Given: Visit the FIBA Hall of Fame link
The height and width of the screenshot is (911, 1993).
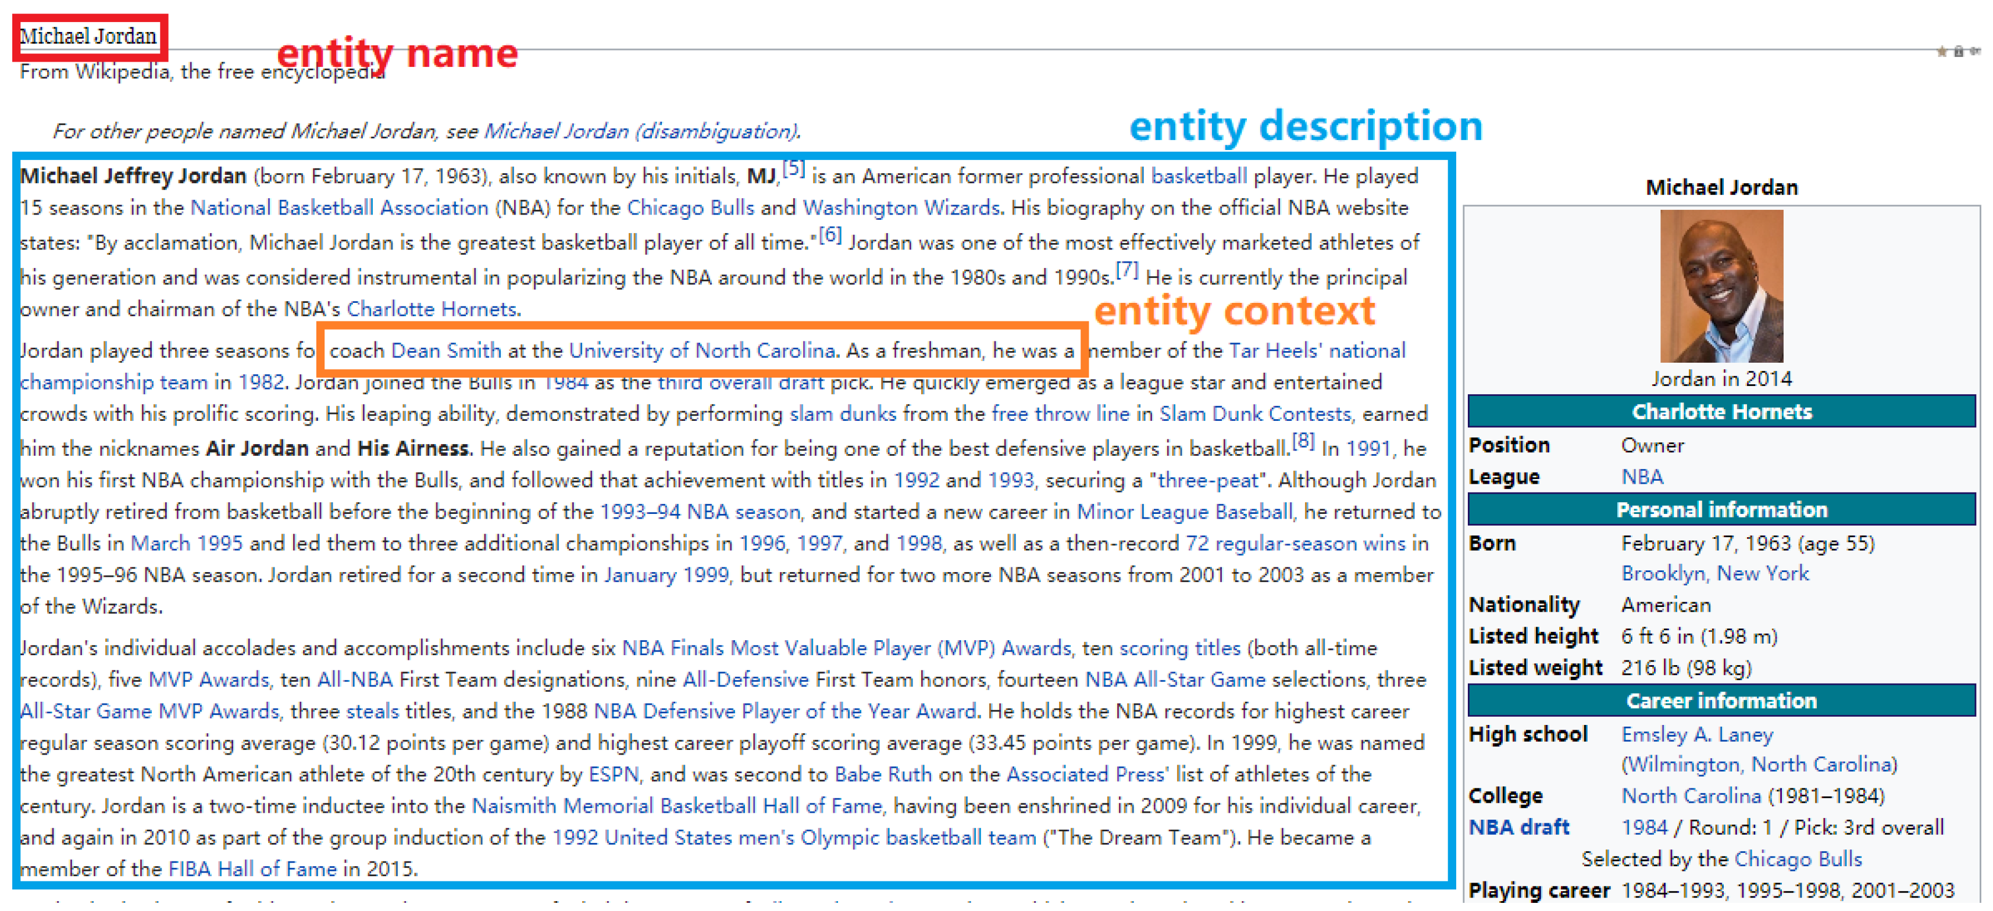Looking at the screenshot, I should [x=253, y=869].
